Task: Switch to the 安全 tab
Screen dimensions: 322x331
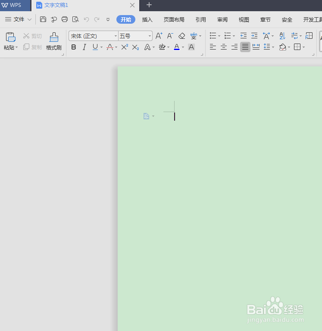Action: pos(287,20)
